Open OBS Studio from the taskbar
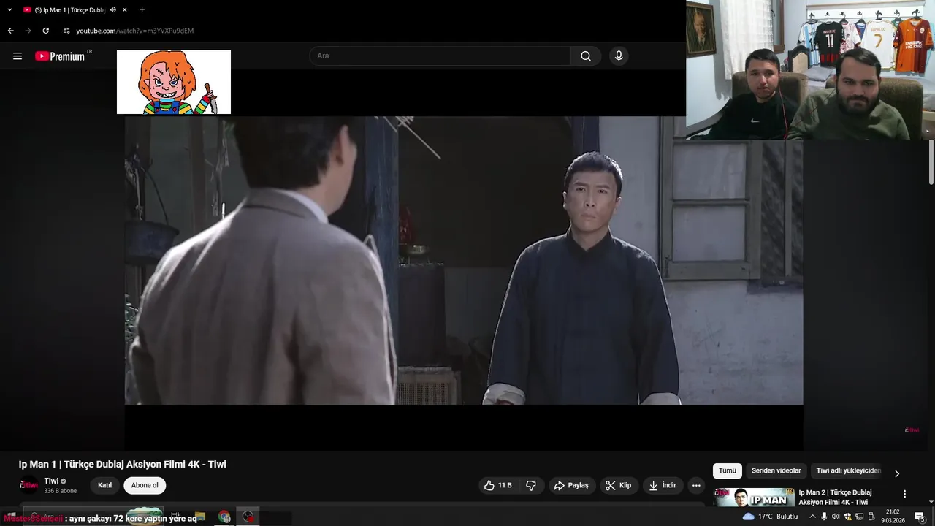Screen dimensions: 935x526 point(248,517)
